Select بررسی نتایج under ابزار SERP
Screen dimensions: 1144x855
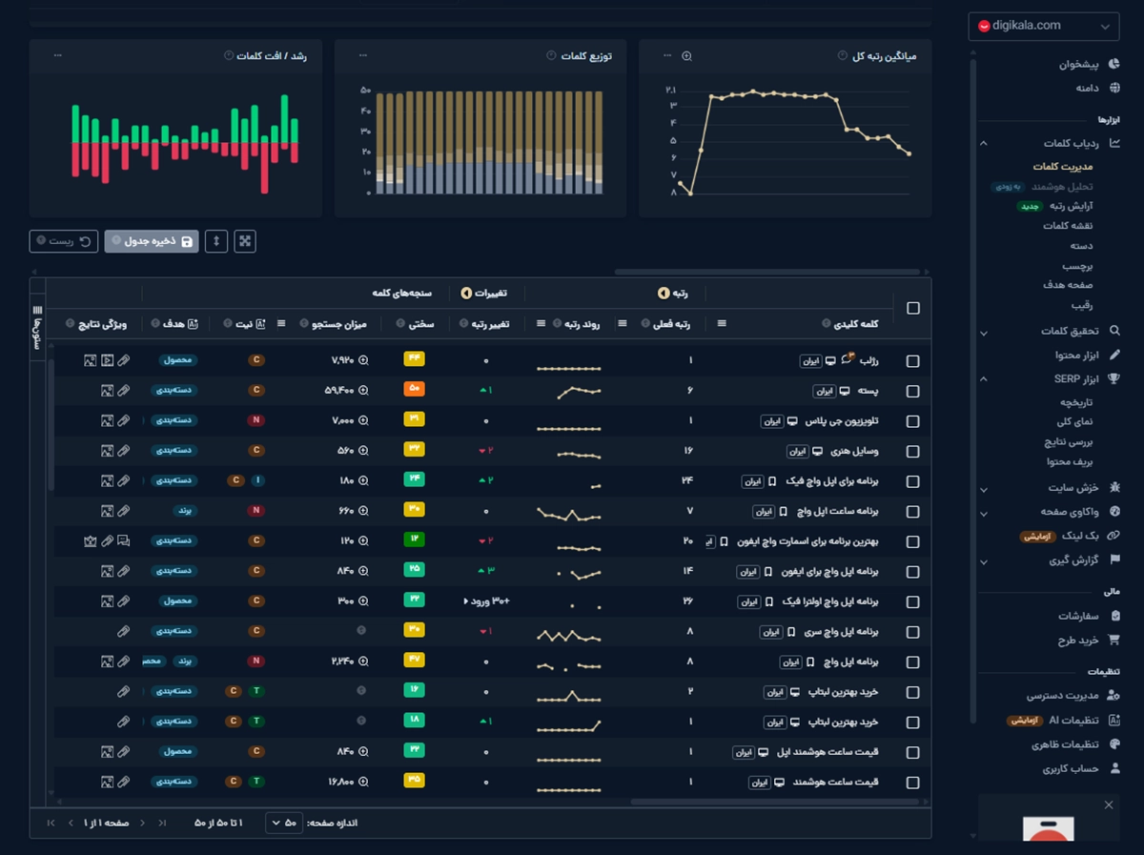pyautogui.click(x=1068, y=442)
